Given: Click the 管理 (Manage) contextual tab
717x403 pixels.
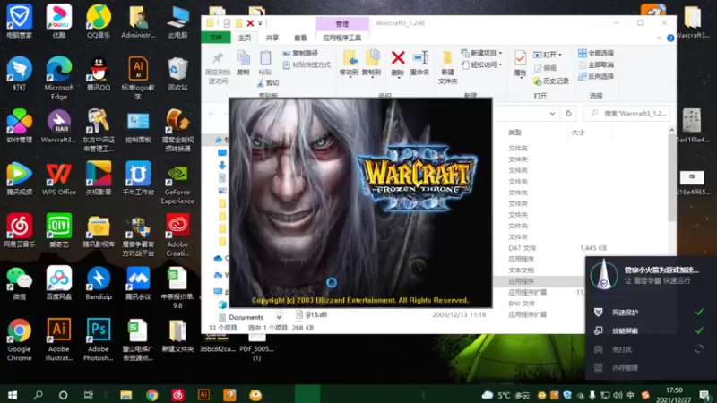Looking at the screenshot, I should [x=342, y=24].
